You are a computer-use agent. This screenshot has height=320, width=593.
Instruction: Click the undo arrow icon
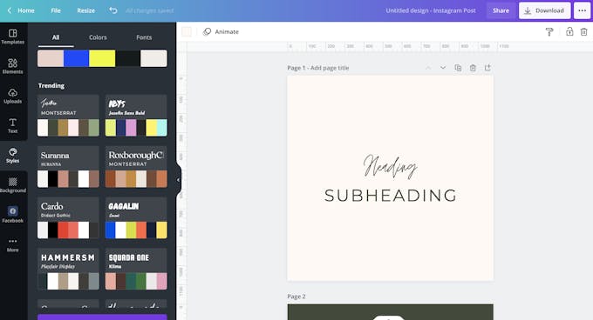[x=112, y=10]
